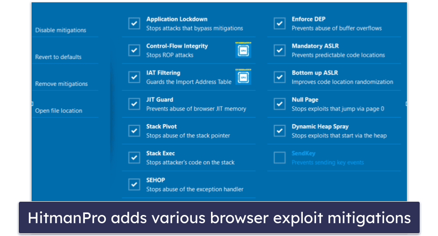Viewport: 438px width, 236px height.
Task: Select Disable mitigations in the side menu
Action: [61, 30]
